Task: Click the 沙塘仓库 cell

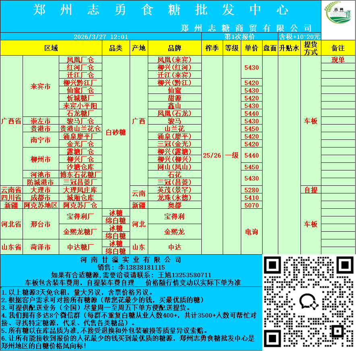Action: tap(81, 167)
